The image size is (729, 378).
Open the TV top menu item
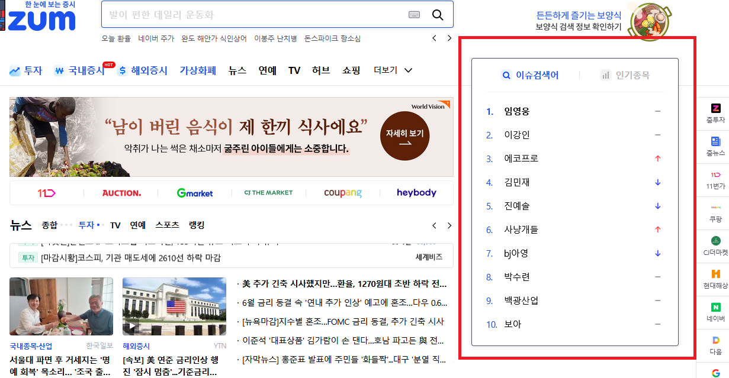294,70
